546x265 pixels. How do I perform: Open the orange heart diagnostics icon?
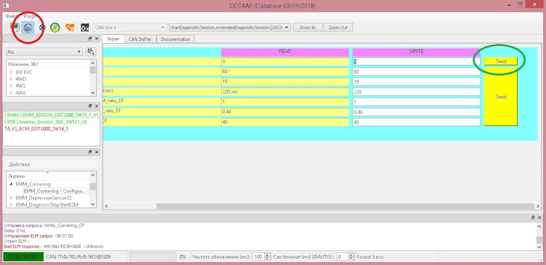point(70,27)
